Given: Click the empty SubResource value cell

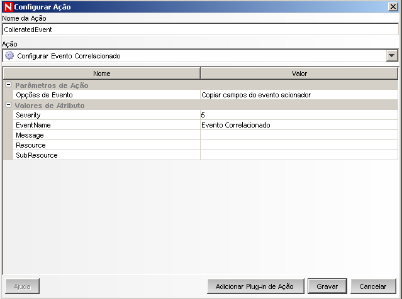Looking at the screenshot, I should pyautogui.click(x=299, y=155).
